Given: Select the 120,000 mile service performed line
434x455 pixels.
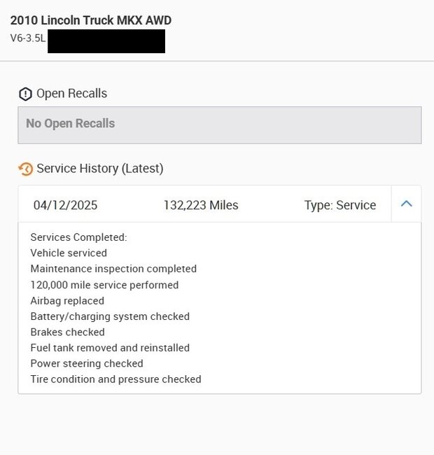Looking at the screenshot, I should [104, 285].
